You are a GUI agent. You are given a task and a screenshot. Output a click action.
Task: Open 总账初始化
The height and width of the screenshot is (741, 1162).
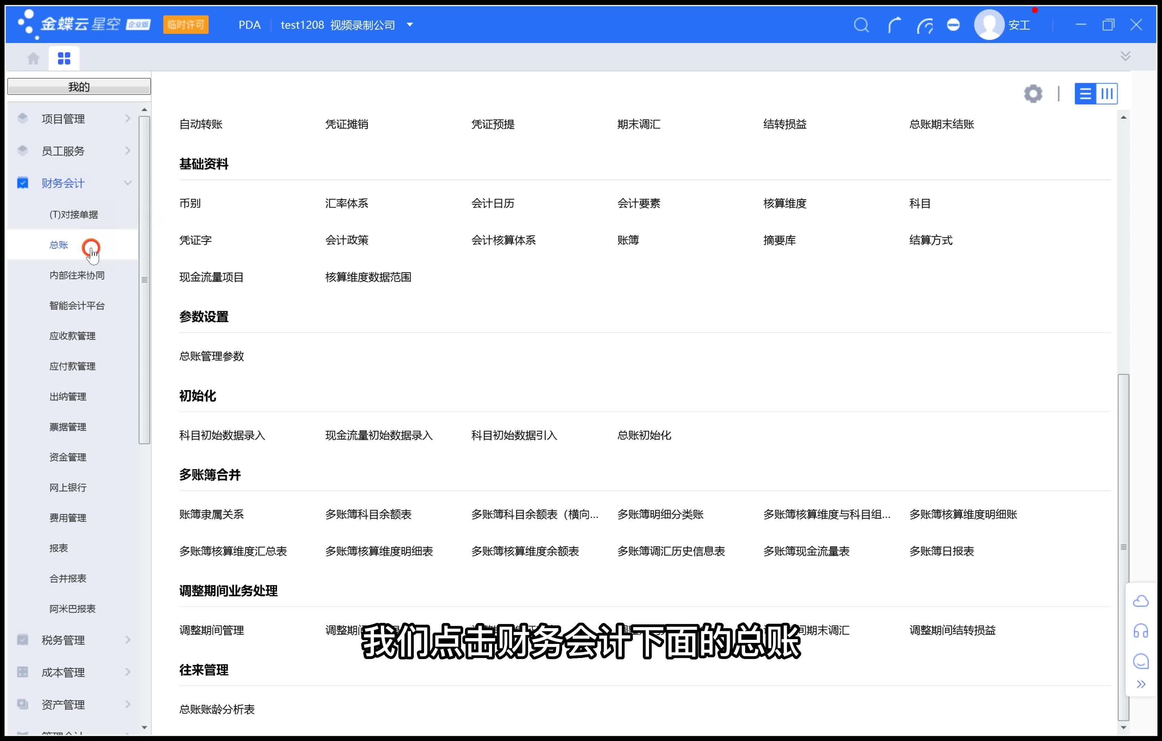pos(644,435)
